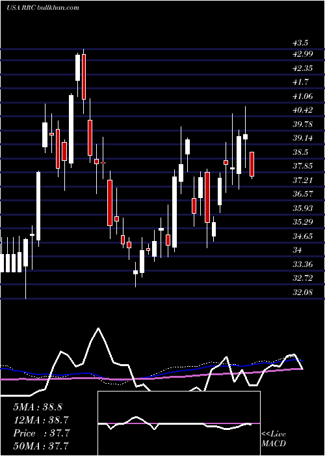The image size is (325, 456).
Task: Click the 'Price : 37.7' readout
Action: pos(41,433)
